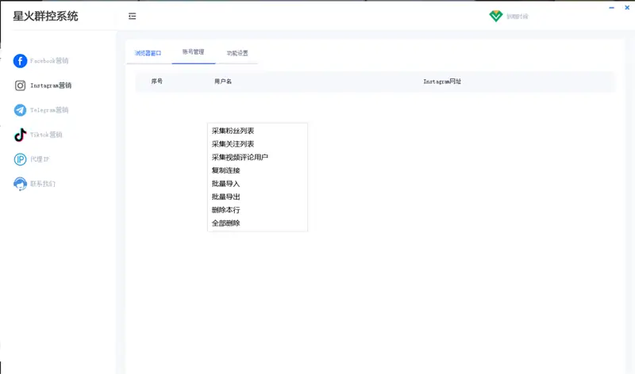Viewport: 635px width, 374px height.
Task: Click the Telegram paper-plane icon
Action: click(21, 110)
